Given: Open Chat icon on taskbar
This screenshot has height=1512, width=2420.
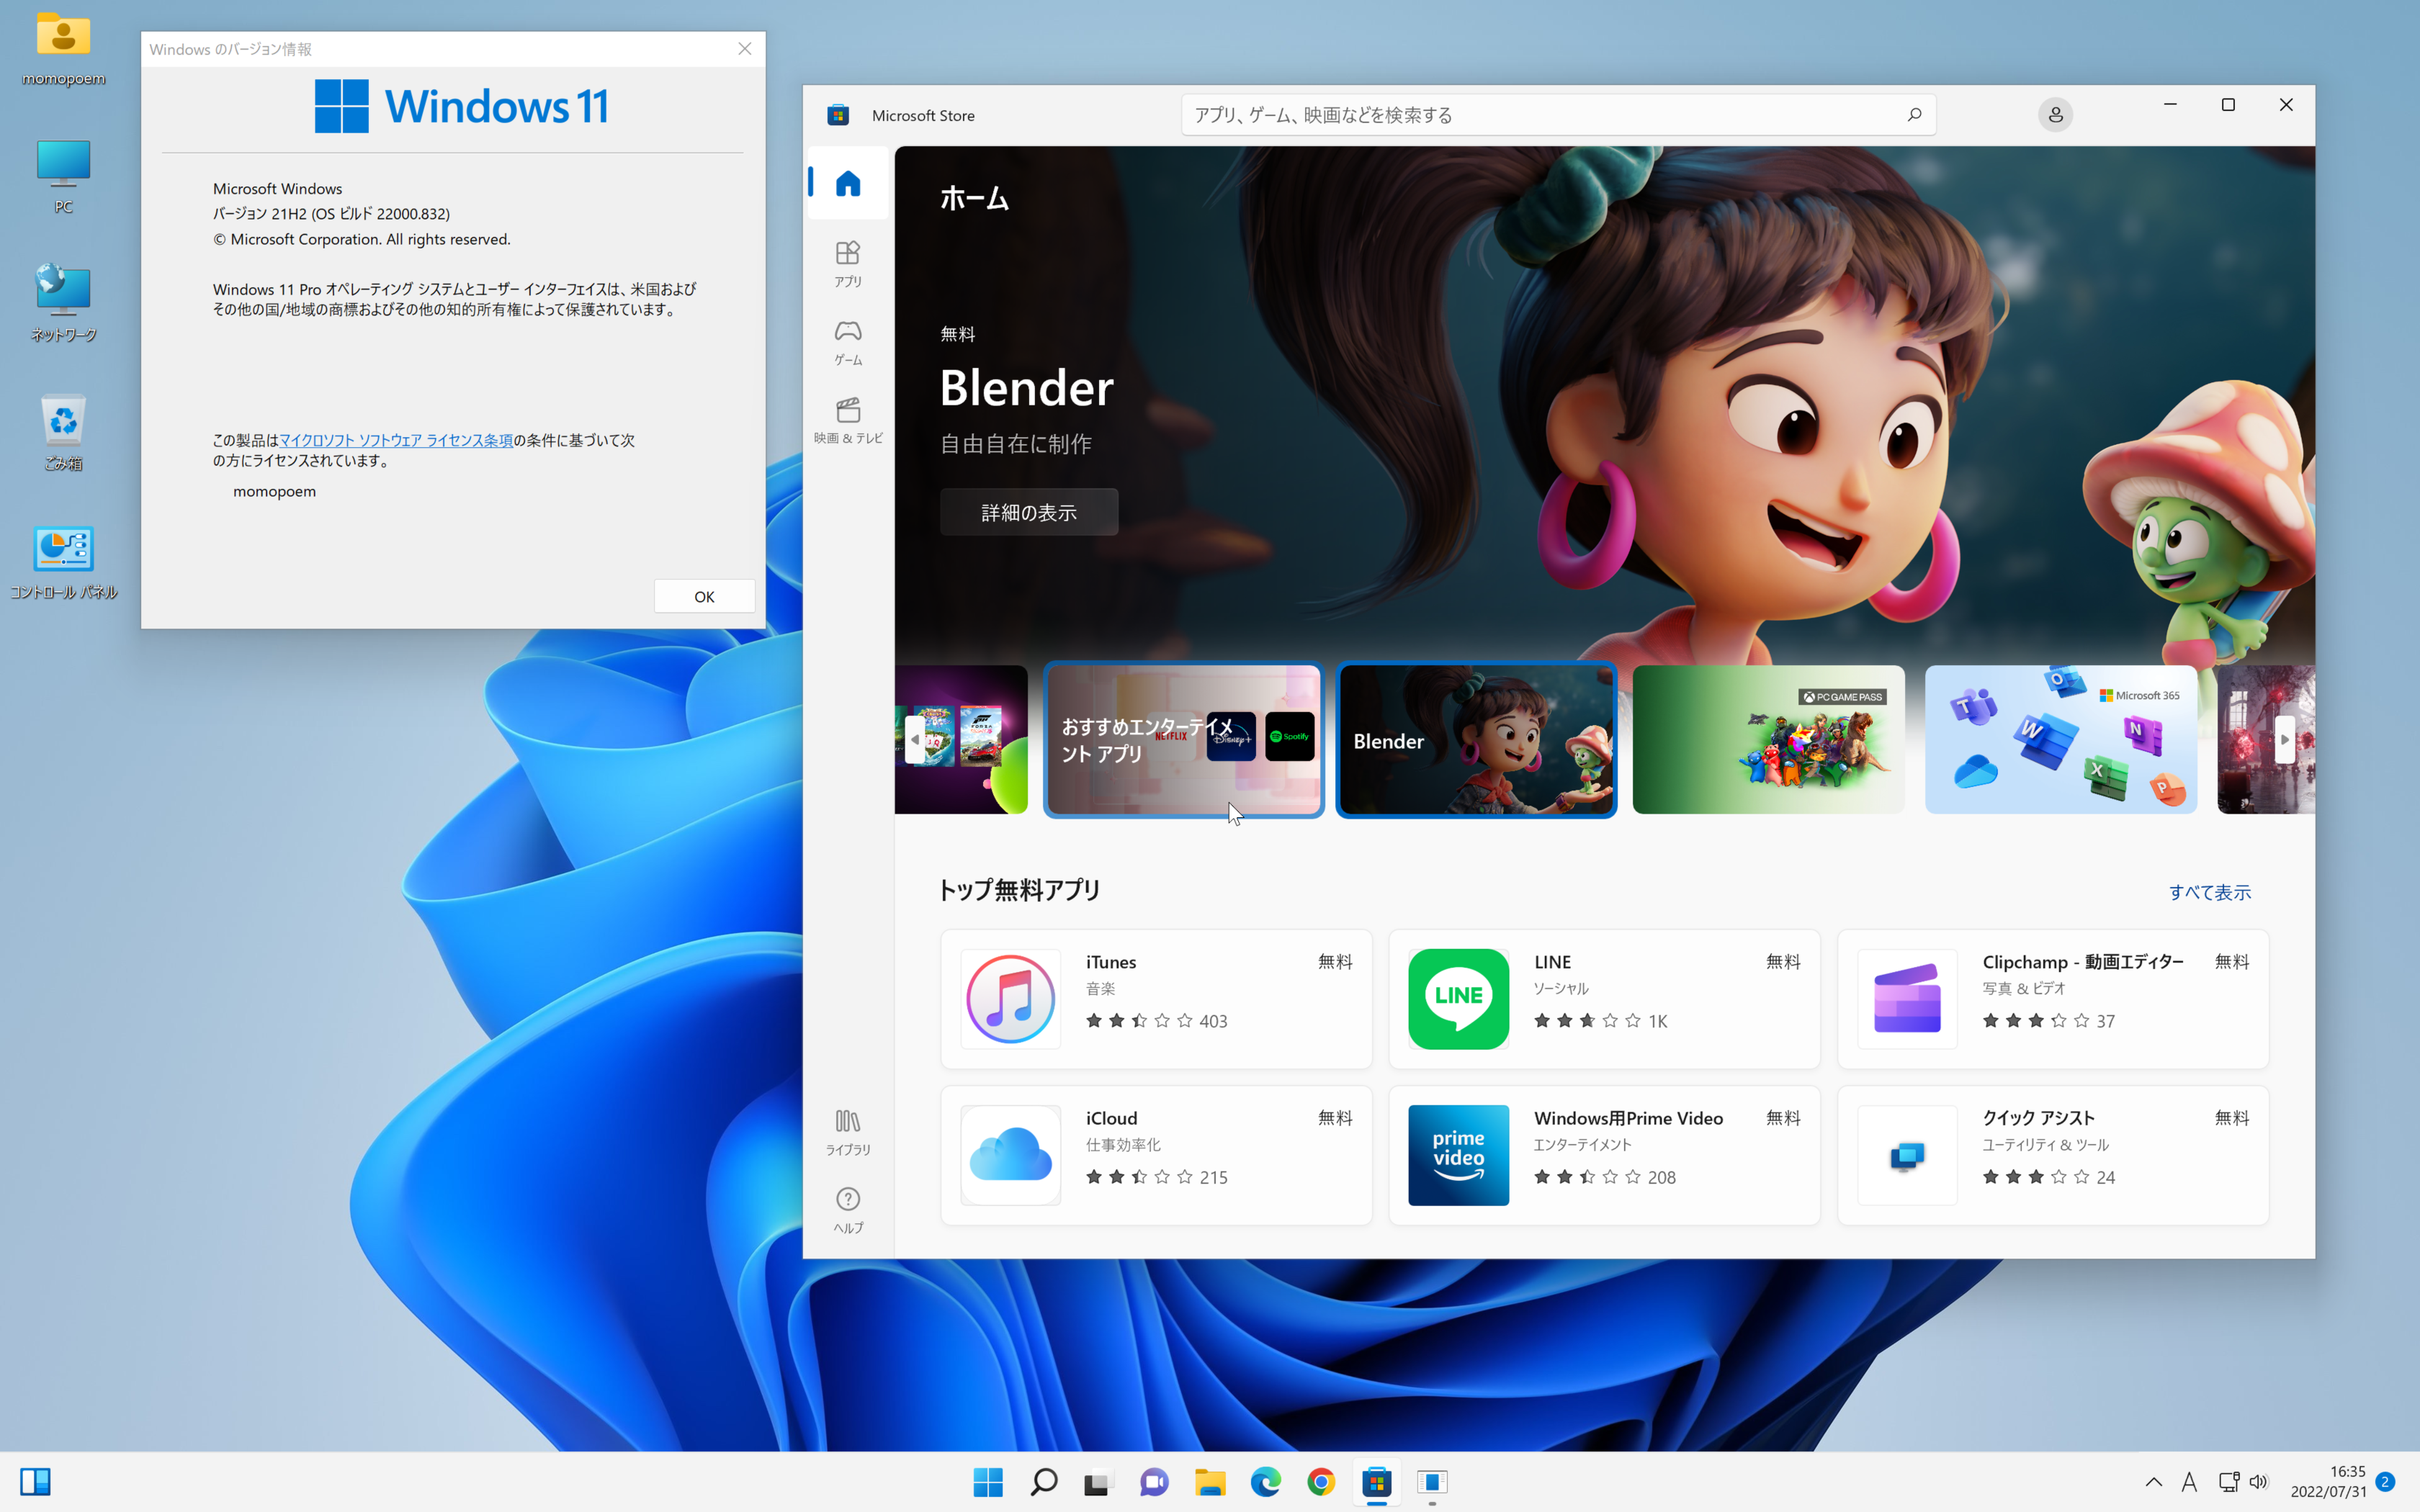Looking at the screenshot, I should click(1154, 1482).
